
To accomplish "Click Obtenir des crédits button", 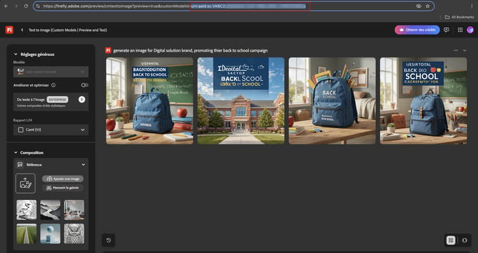I will tap(417, 30).
